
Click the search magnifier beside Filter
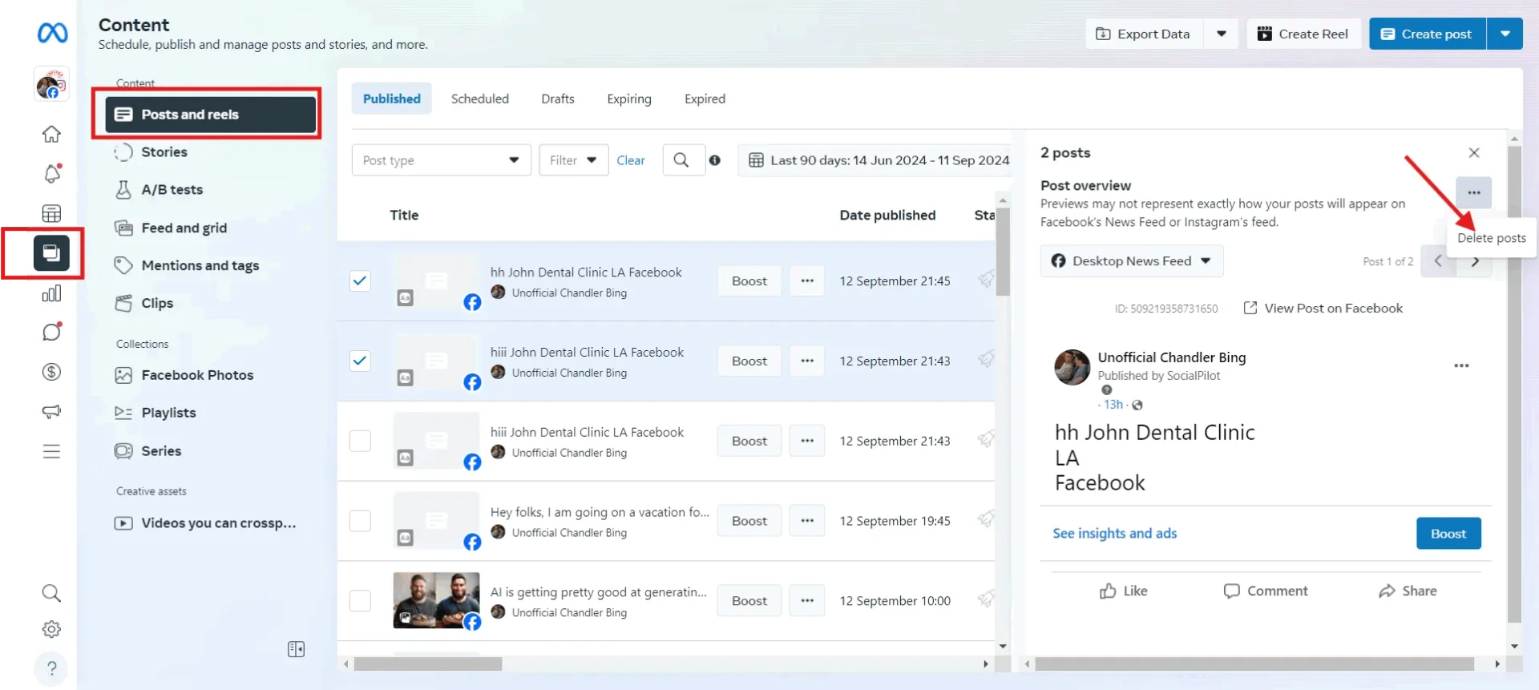click(681, 160)
